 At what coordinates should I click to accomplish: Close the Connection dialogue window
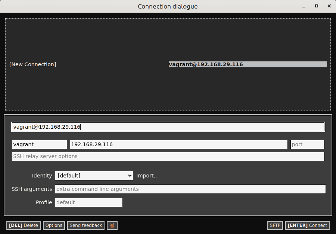click(x=329, y=6)
